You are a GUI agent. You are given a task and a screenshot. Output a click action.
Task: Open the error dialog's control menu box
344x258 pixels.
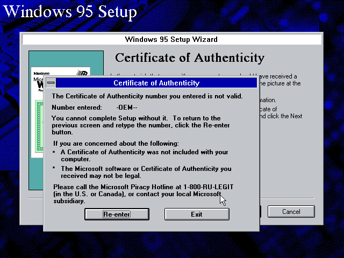tap(51, 83)
